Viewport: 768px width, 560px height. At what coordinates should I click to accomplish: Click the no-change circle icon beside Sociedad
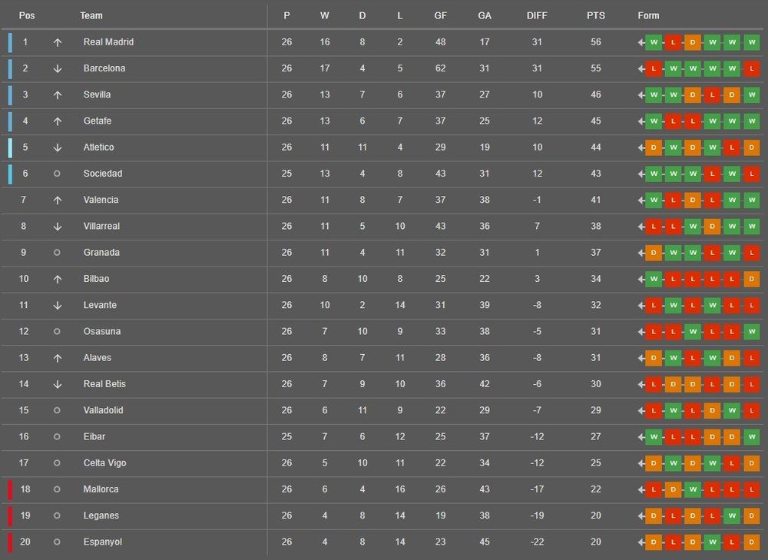[x=57, y=174]
